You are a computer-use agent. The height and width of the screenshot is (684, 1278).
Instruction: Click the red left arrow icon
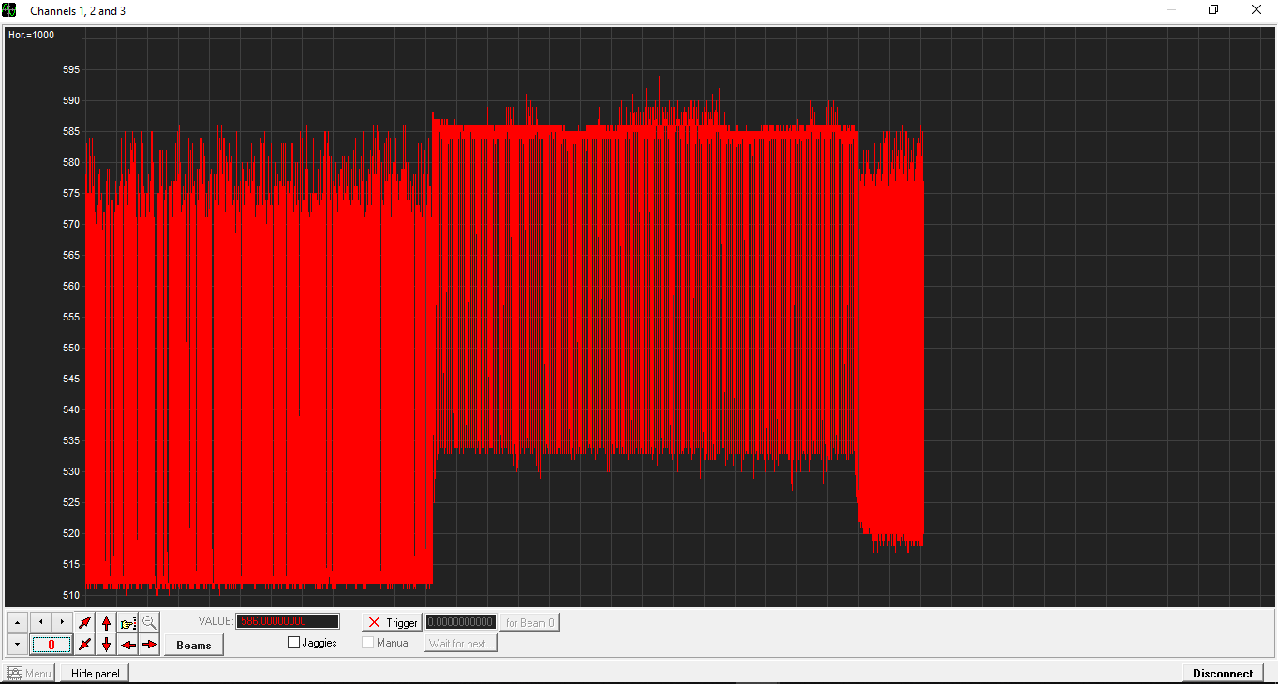tap(128, 645)
